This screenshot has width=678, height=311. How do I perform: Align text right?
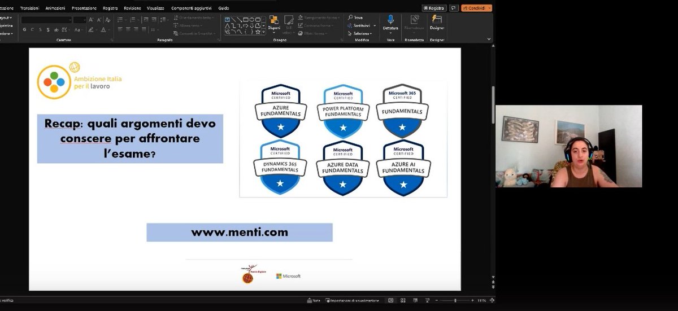(x=136, y=29)
